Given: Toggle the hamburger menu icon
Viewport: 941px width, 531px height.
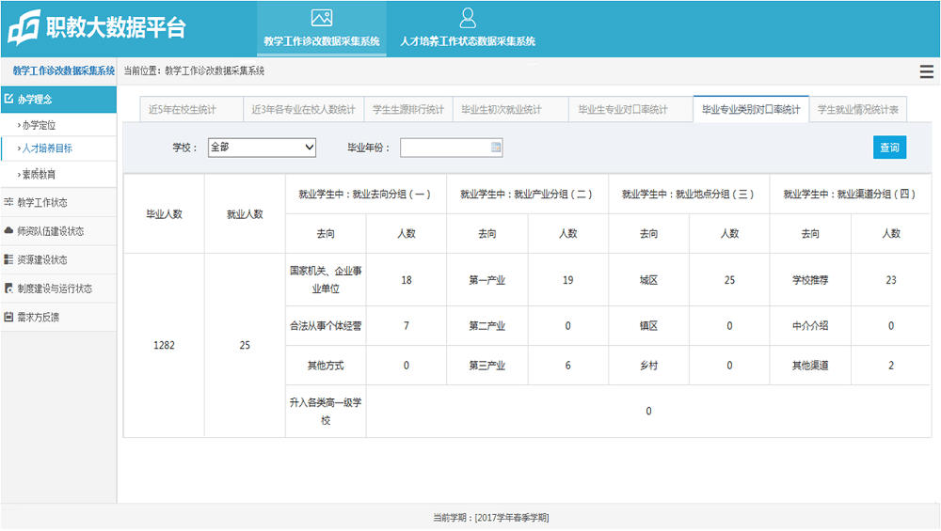Looking at the screenshot, I should (x=926, y=72).
